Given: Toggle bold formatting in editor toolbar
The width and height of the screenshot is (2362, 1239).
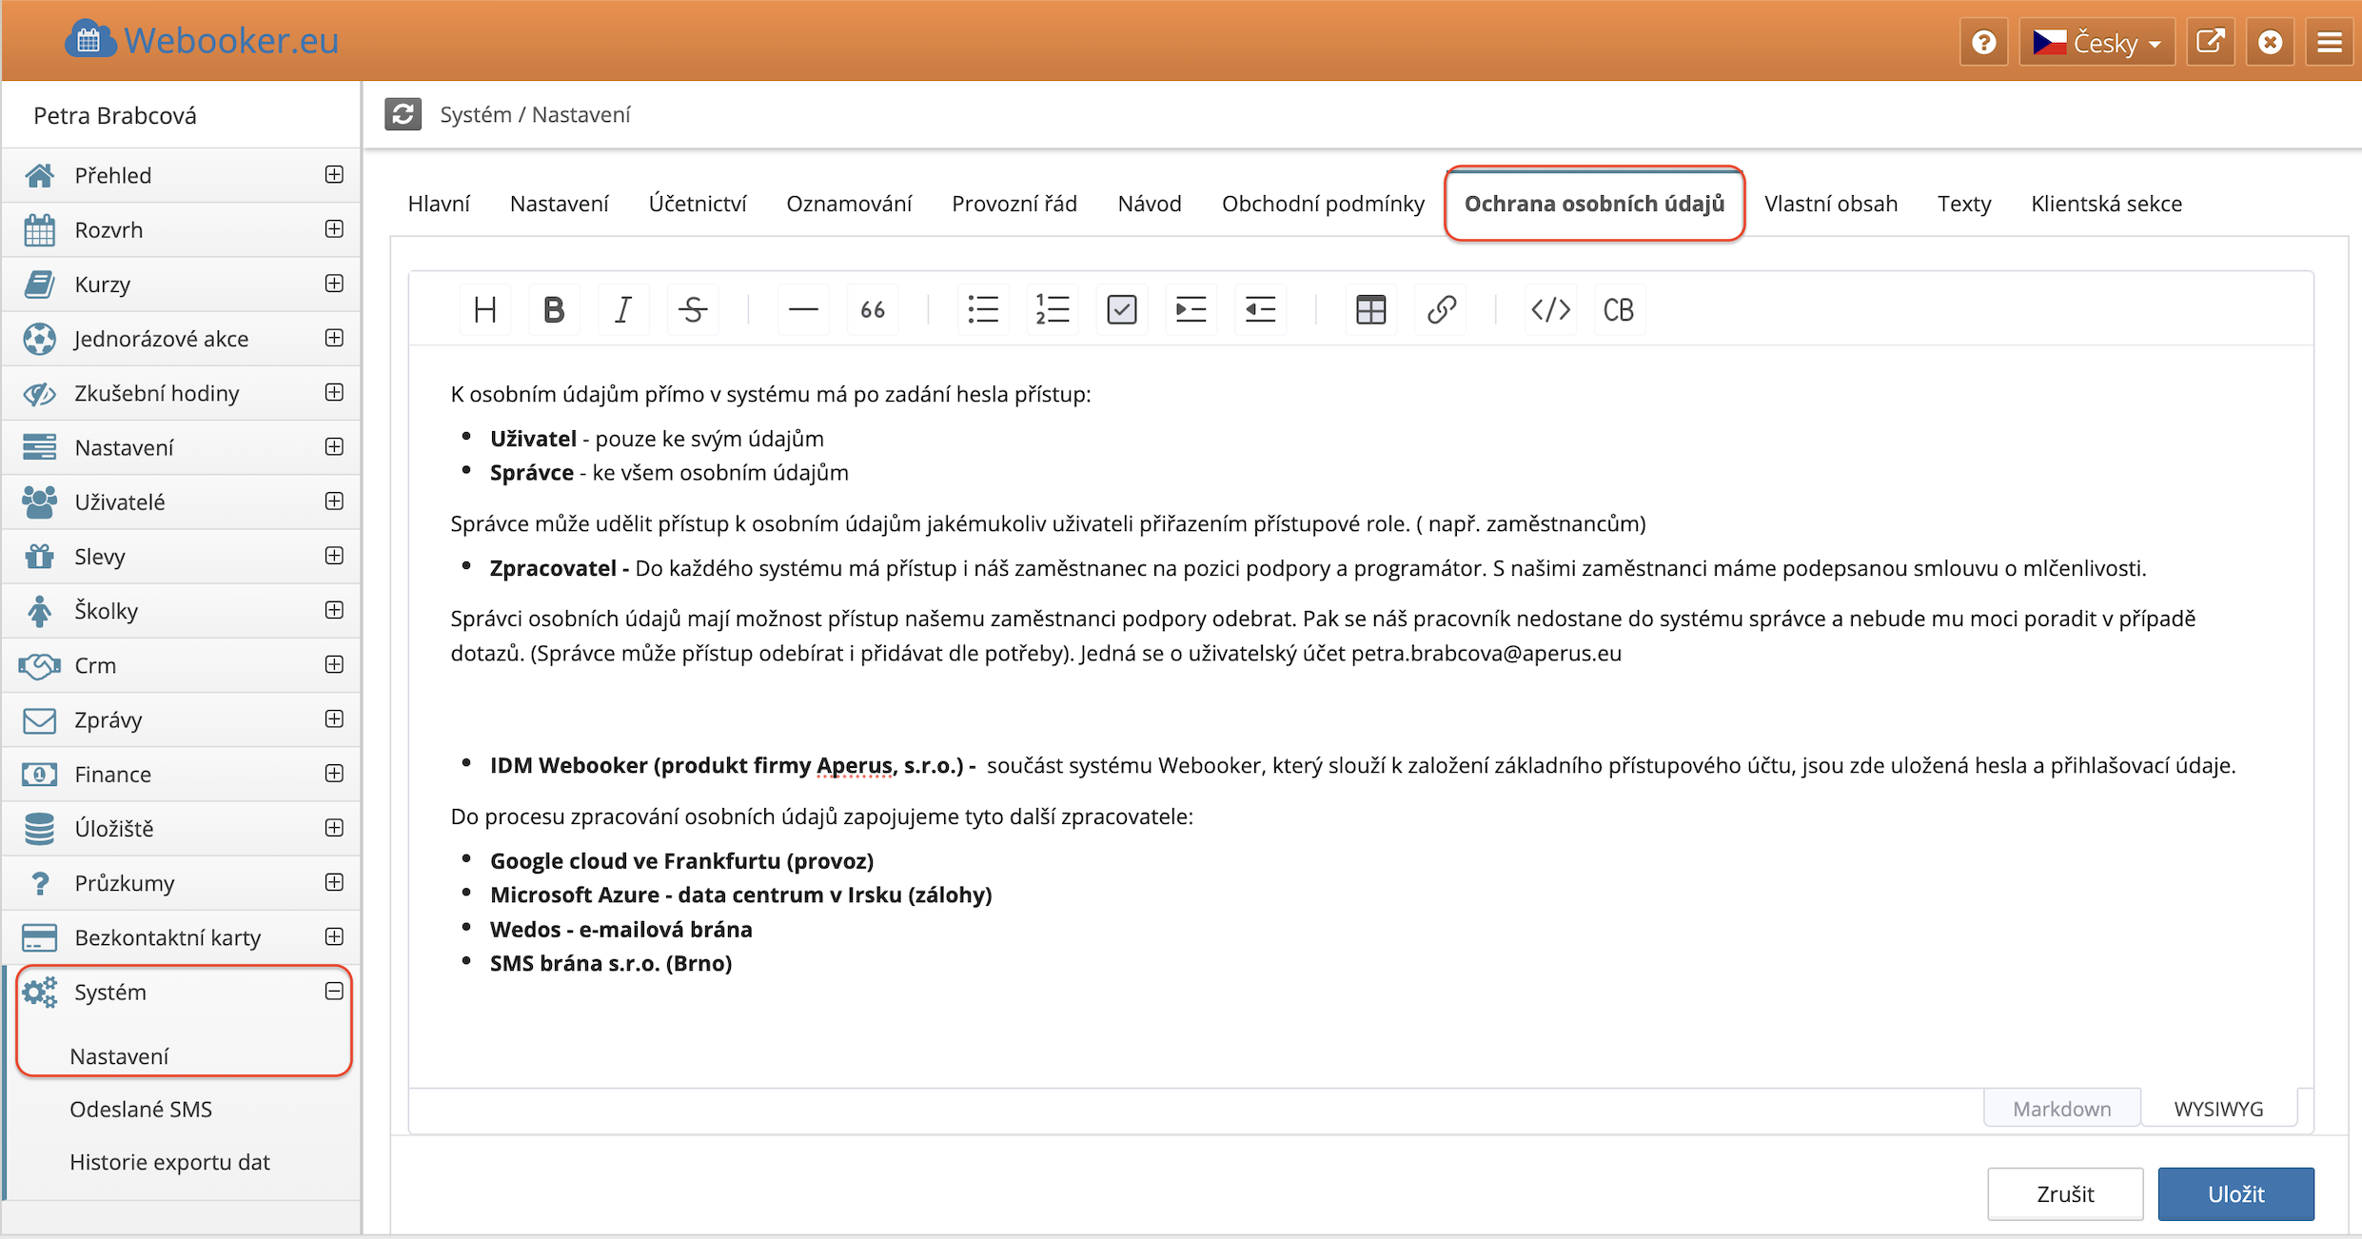Looking at the screenshot, I should [554, 309].
